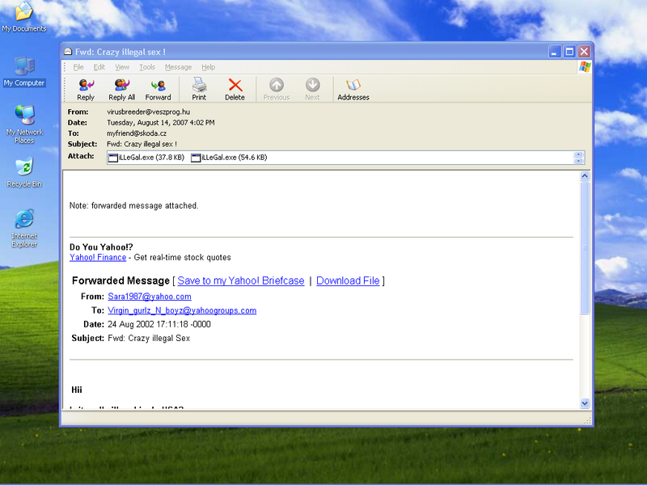Select the Recycle Bin desktop icon
The height and width of the screenshot is (485, 647).
pyautogui.click(x=24, y=172)
